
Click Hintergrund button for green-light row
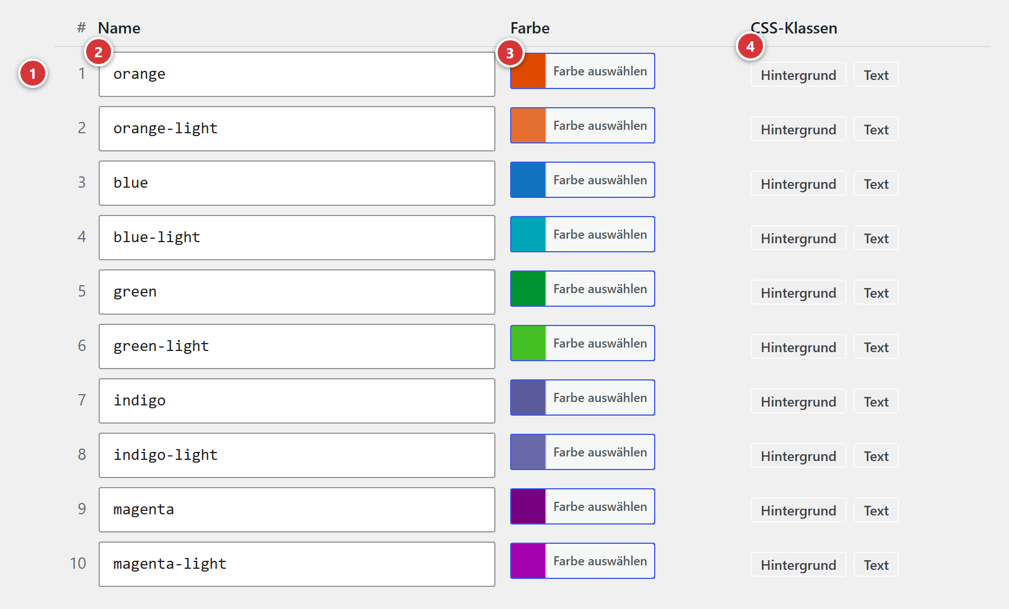pos(798,346)
